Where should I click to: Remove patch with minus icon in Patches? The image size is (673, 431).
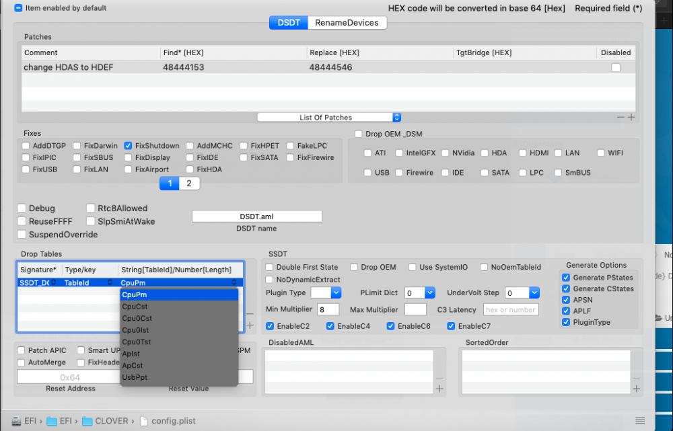point(621,117)
